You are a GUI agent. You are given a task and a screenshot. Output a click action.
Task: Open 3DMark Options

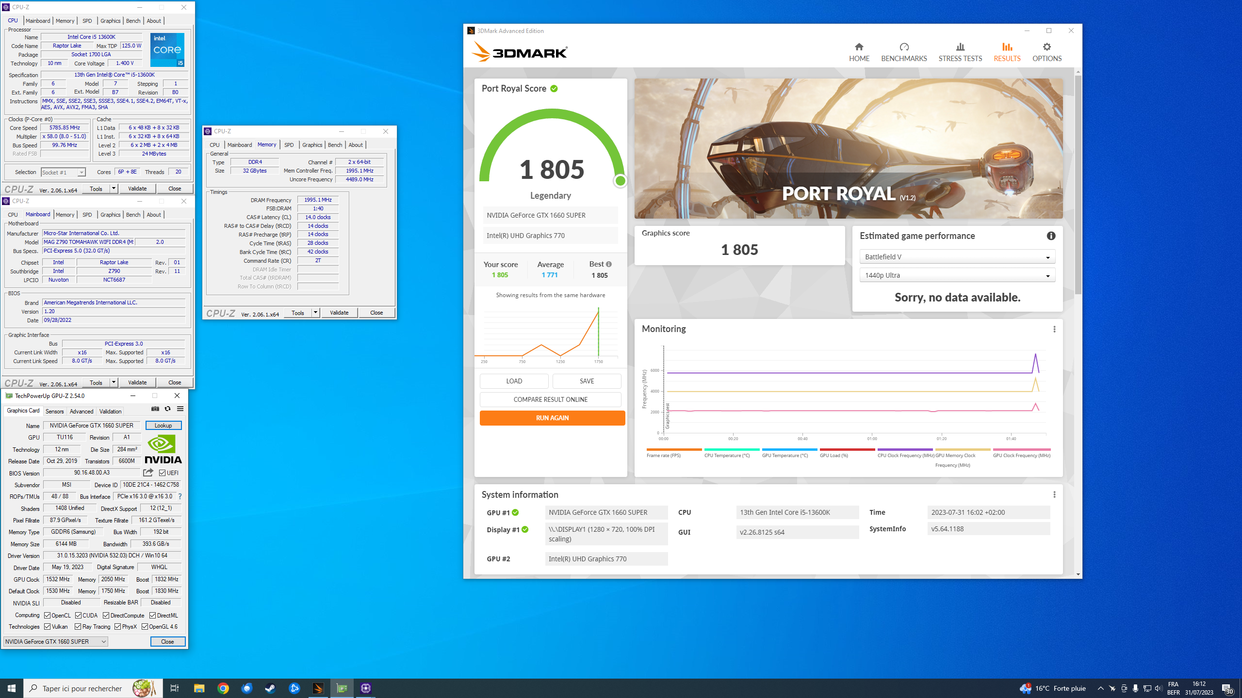point(1046,52)
